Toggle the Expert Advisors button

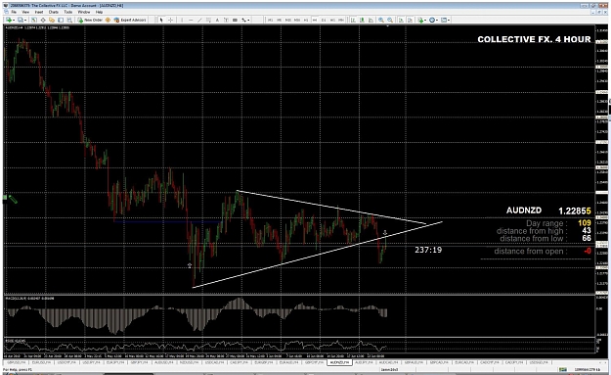pyautogui.click(x=130, y=20)
